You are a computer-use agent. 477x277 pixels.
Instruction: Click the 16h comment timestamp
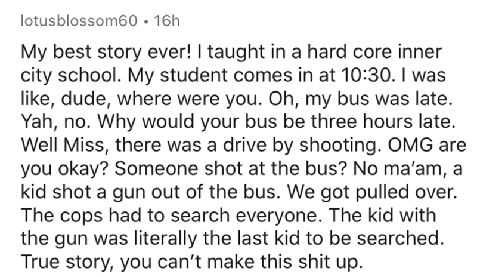tap(167, 21)
